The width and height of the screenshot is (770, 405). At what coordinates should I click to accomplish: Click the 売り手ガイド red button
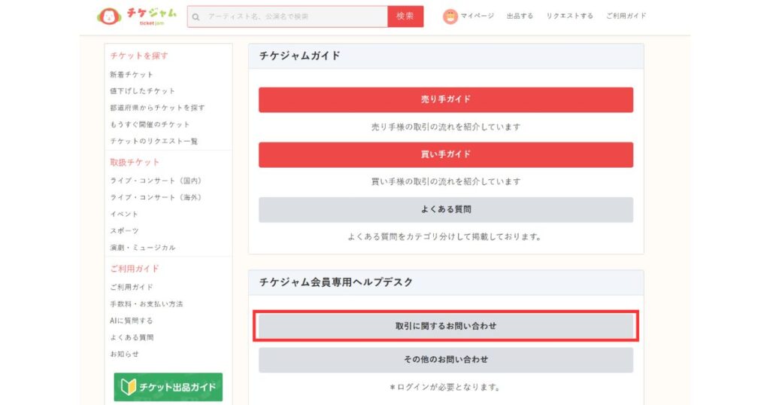[446, 100]
